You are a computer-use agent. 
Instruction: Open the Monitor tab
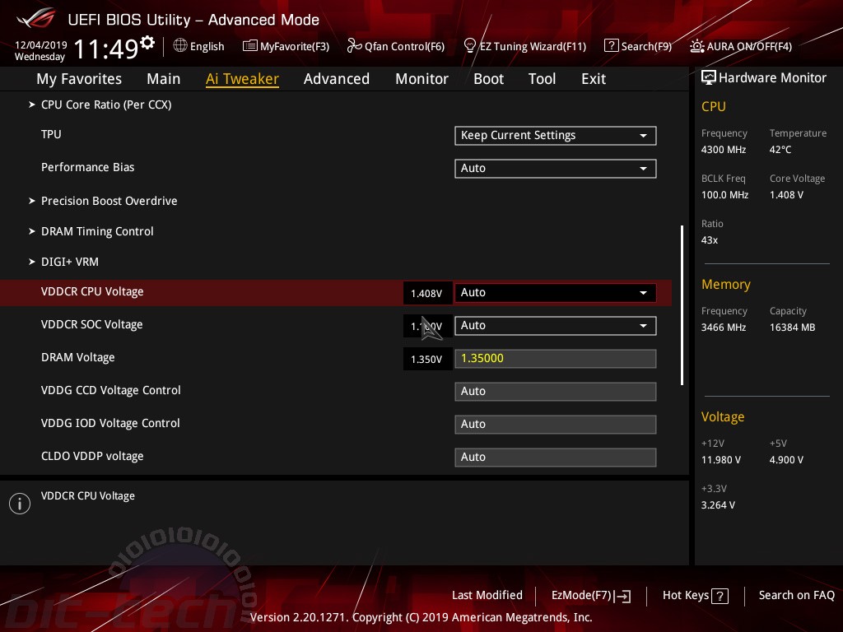(422, 79)
